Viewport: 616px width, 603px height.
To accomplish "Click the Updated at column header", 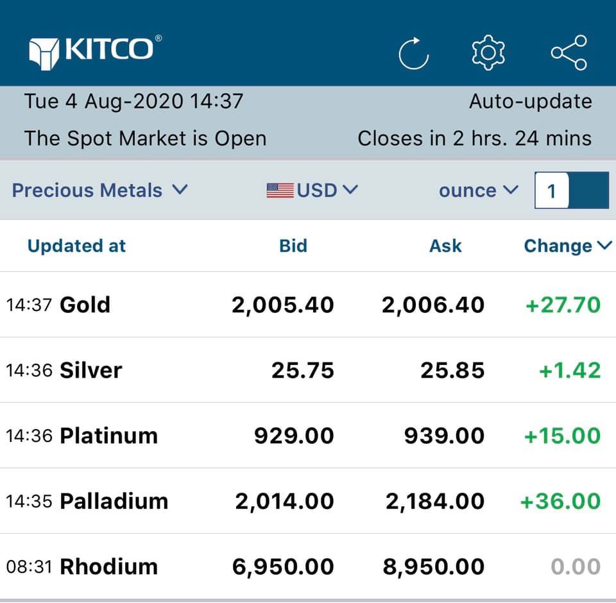I will 76,246.
